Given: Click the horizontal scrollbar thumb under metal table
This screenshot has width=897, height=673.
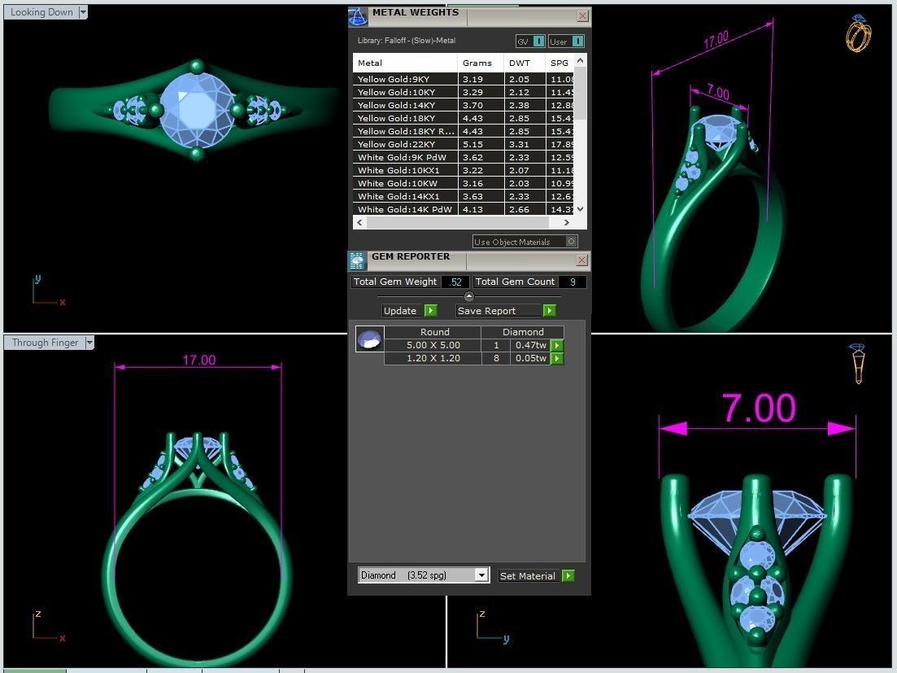Looking at the screenshot, I should (458, 222).
